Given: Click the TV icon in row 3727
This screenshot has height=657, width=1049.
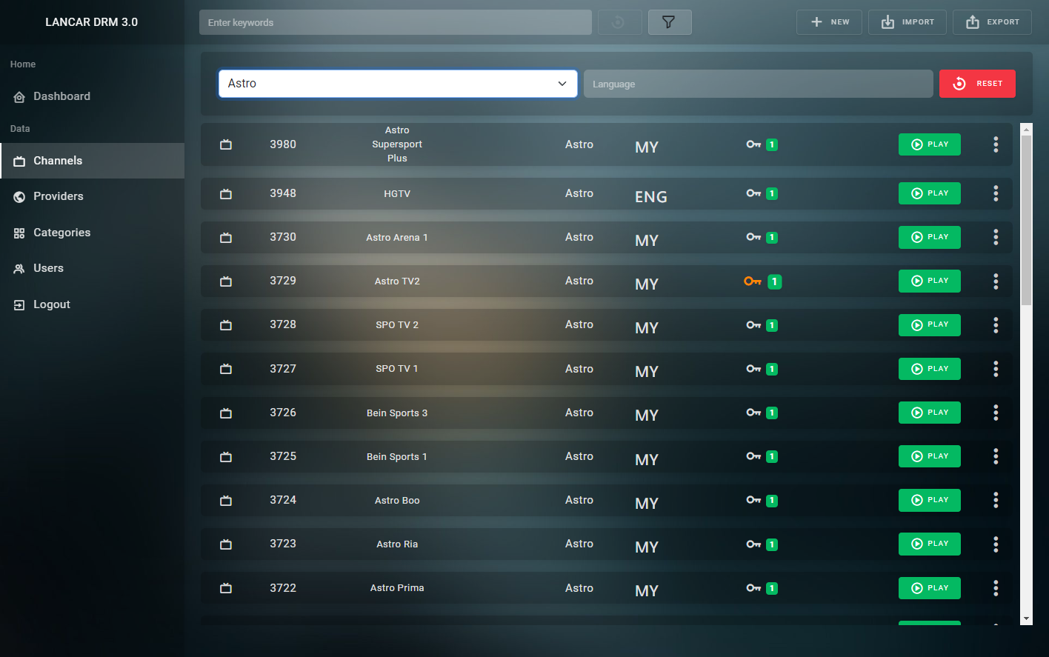Looking at the screenshot, I should [226, 368].
